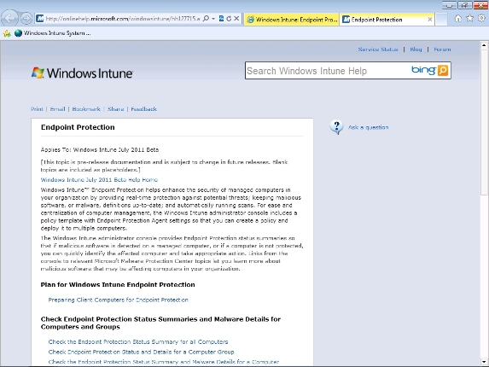489x367 pixels.
Task: Go back with the browser Back arrow
Action: (9, 19)
